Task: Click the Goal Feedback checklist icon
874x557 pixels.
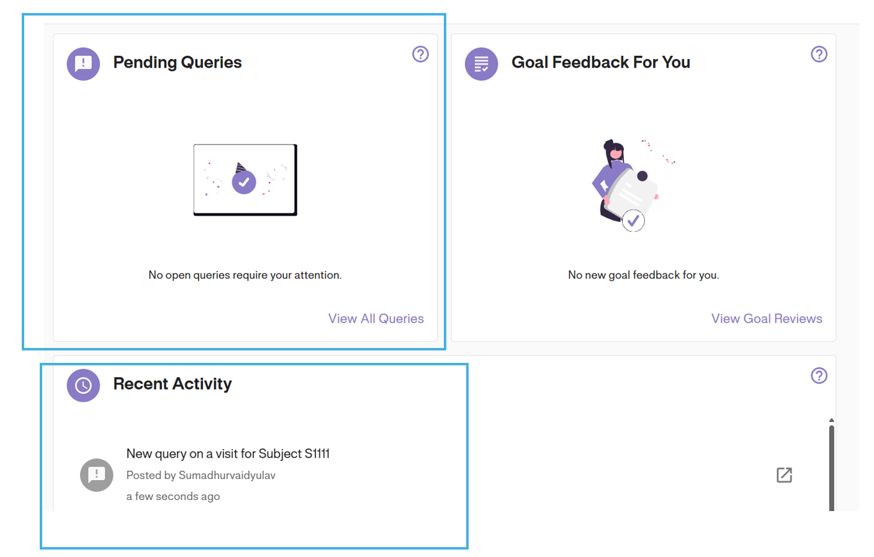Action: [482, 63]
